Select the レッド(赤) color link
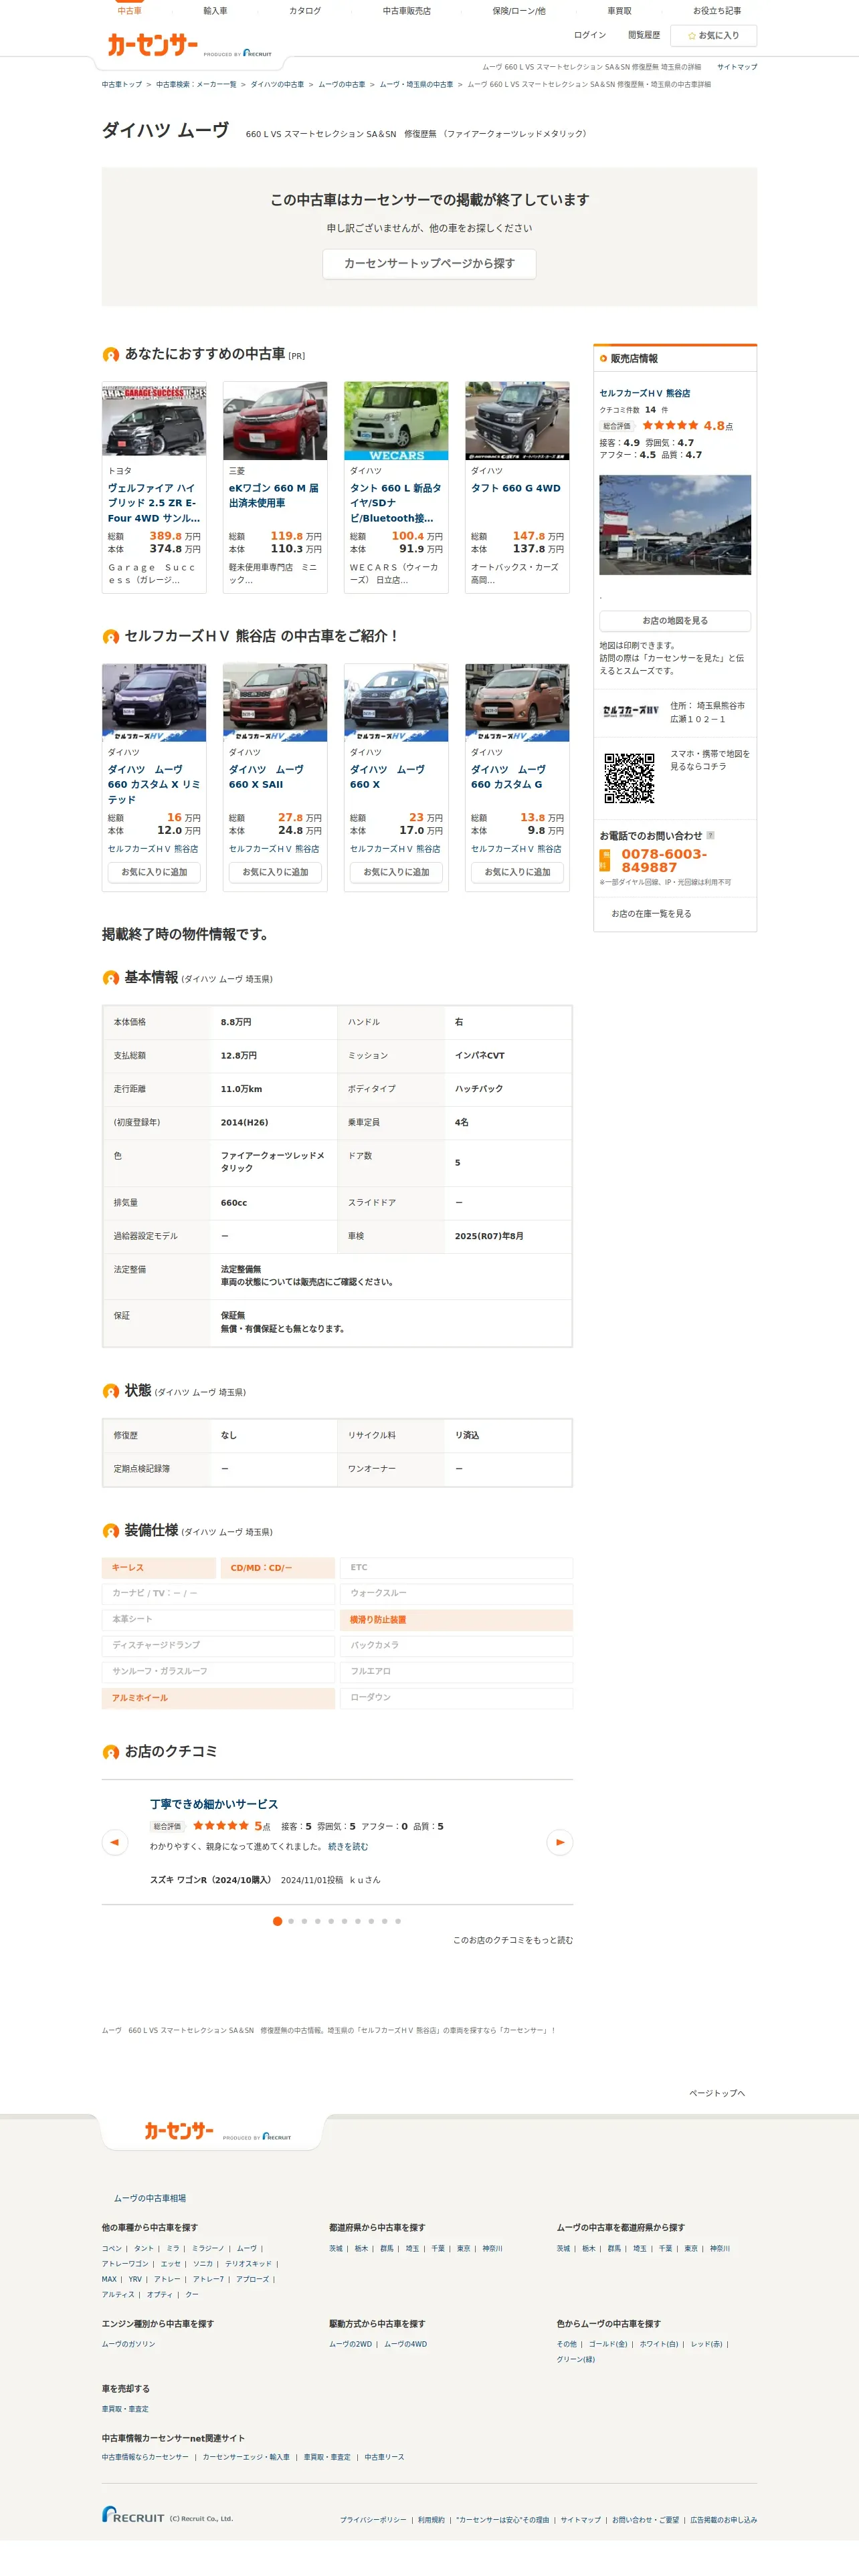Screen dimensions: 859x2576 tap(706, 2344)
